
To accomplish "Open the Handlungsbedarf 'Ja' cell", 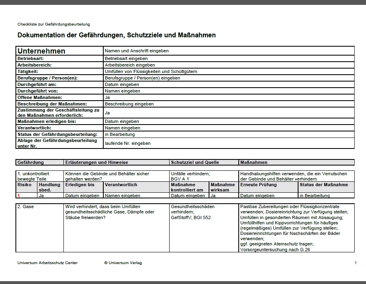I will [x=50, y=196].
